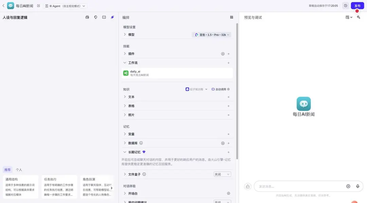Image resolution: width=367 pixels, height=203 pixels.
Task: Attach a file with plus circle icon
Action: (x=348, y=186)
